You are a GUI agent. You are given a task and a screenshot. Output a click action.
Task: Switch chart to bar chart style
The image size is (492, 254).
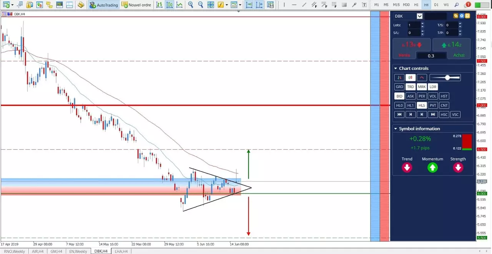click(160, 5)
